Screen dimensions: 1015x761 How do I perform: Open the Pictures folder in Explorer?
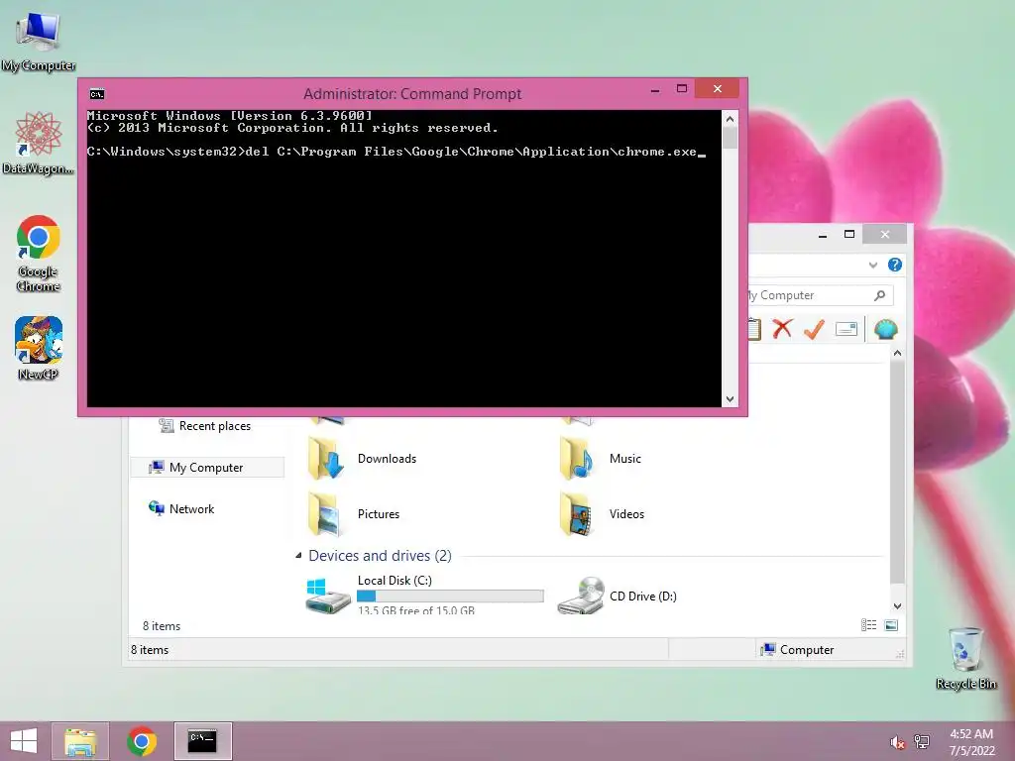pyautogui.click(x=355, y=514)
